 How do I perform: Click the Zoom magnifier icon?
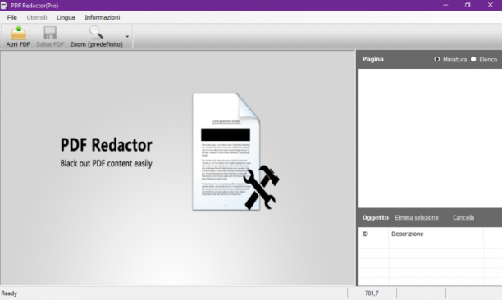click(x=96, y=32)
